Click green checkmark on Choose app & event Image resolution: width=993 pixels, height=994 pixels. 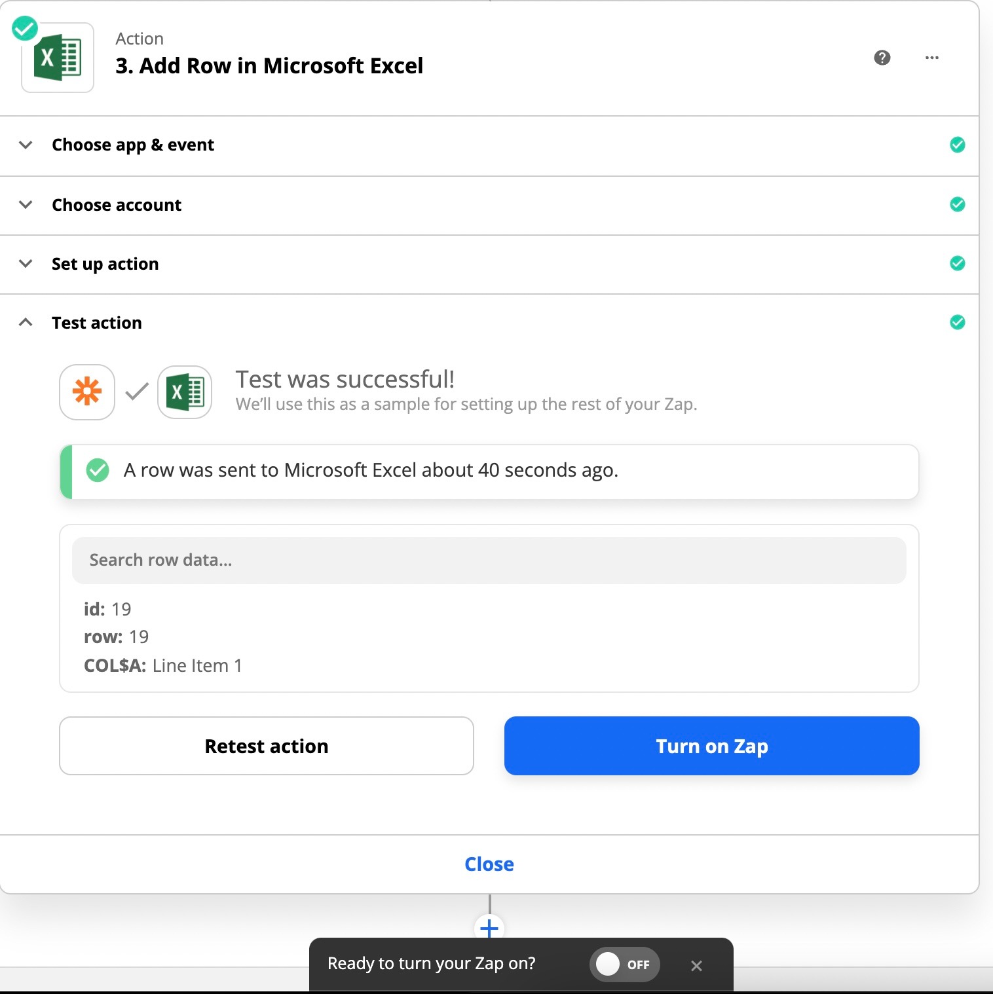click(957, 145)
